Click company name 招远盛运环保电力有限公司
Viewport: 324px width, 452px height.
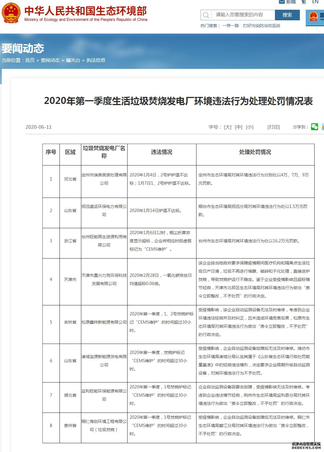coord(104,211)
